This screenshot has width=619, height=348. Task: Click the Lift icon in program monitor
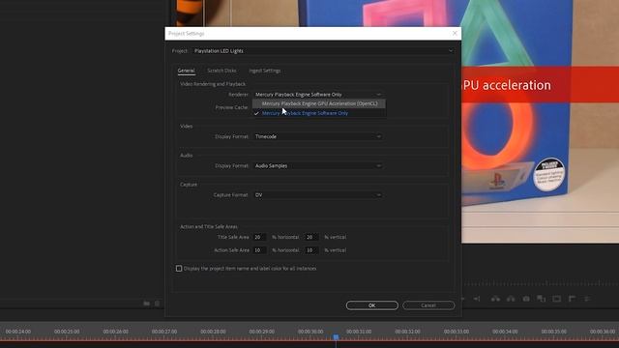(x=495, y=299)
